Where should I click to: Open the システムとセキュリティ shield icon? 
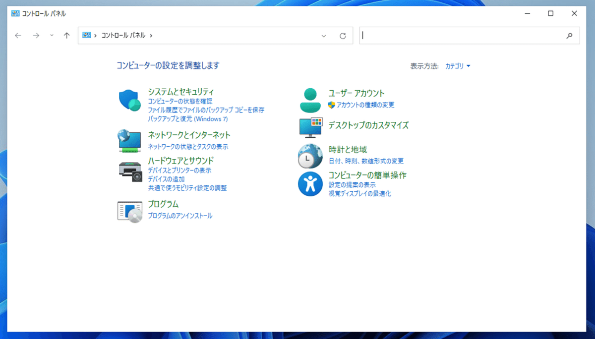(130, 101)
